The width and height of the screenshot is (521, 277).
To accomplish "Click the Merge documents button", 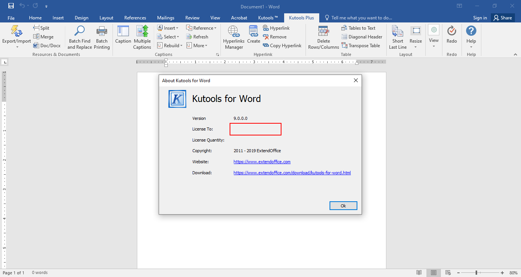I will click(x=43, y=37).
